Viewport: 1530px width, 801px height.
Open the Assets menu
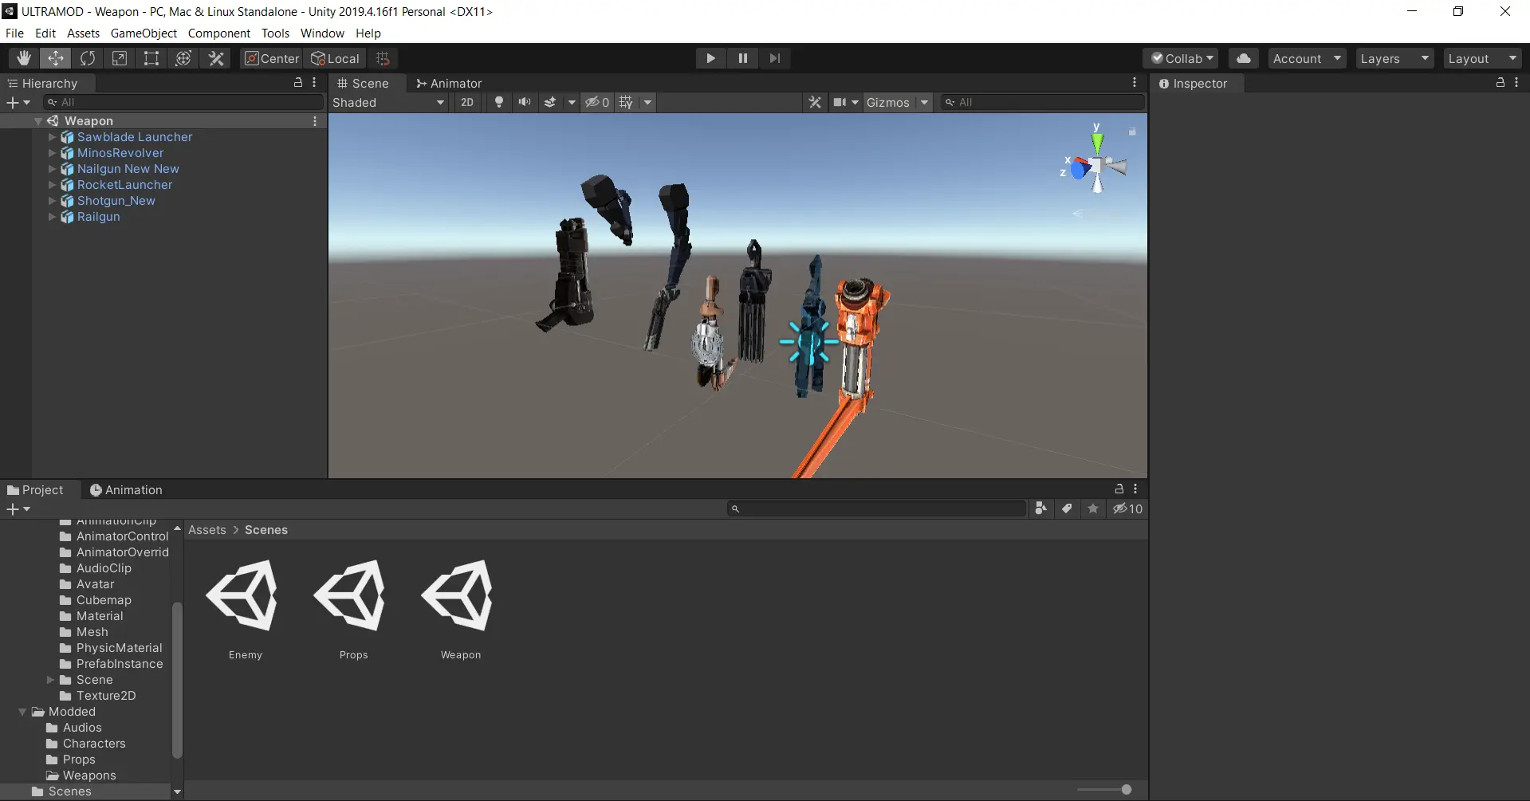point(83,33)
